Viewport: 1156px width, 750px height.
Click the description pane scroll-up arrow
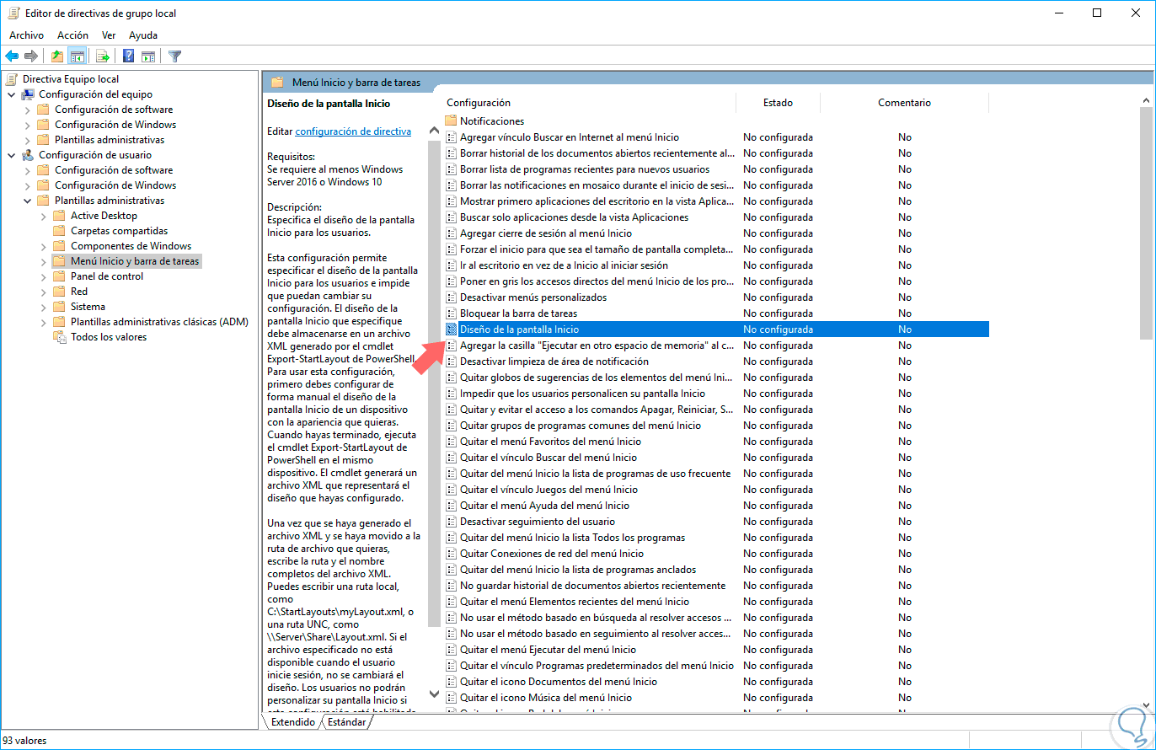[x=435, y=131]
